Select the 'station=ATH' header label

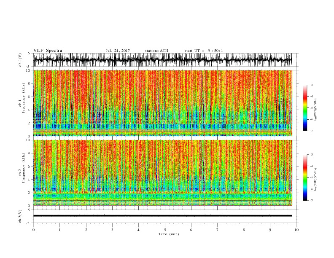(x=156, y=51)
